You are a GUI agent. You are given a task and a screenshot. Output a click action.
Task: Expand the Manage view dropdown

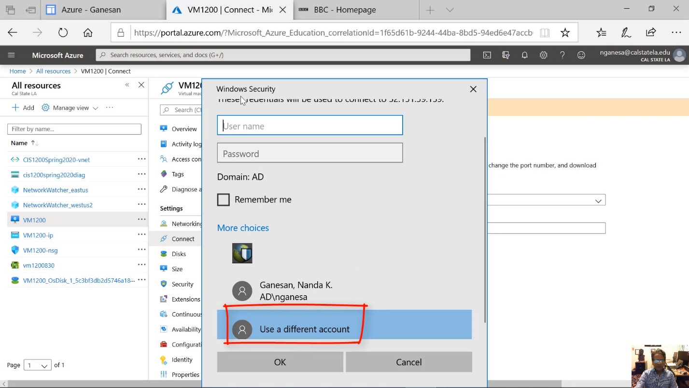(70, 108)
